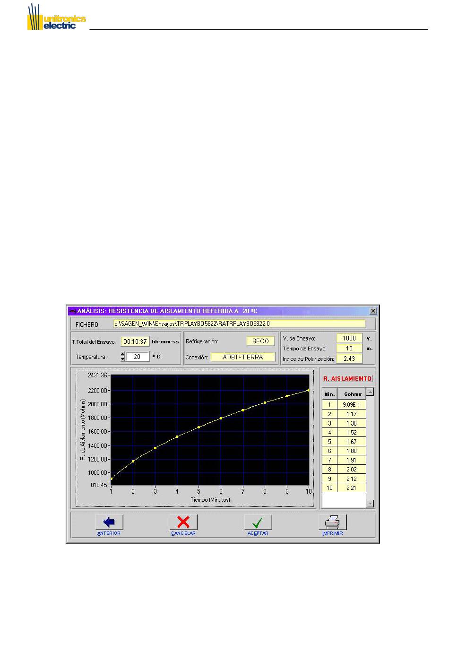Close the ANÁLISIS dialog window
The image size is (449, 671).
point(373,311)
